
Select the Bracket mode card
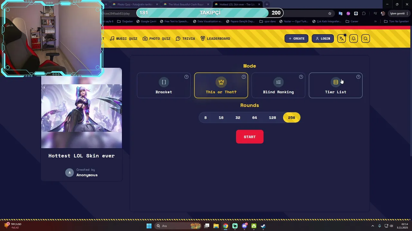(164, 85)
